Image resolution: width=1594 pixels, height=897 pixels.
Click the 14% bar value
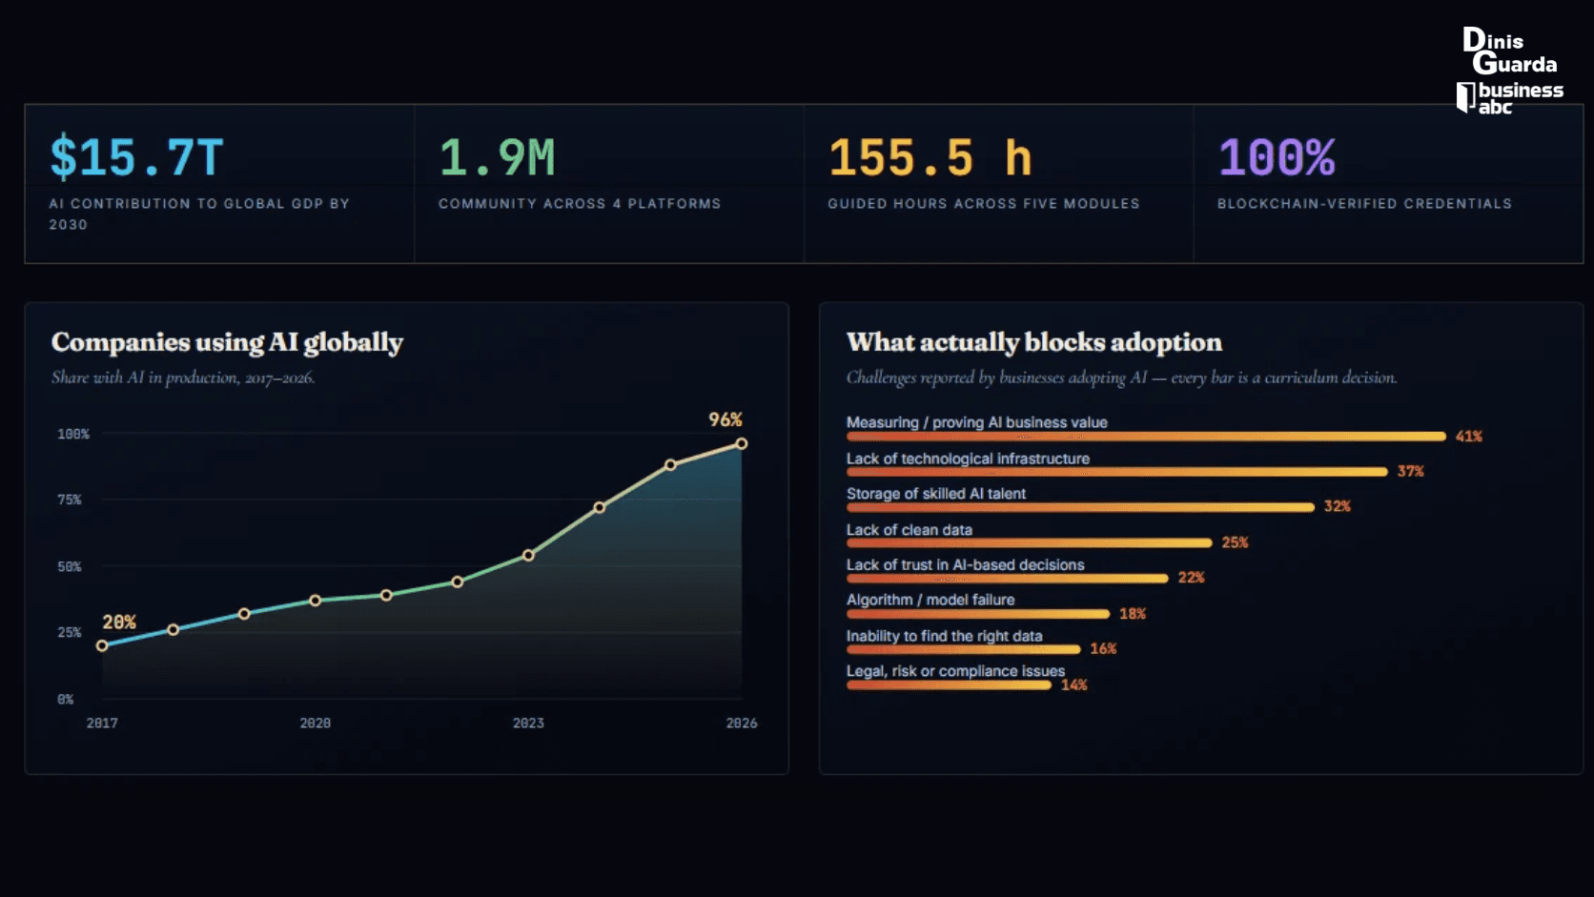[x=1074, y=684]
